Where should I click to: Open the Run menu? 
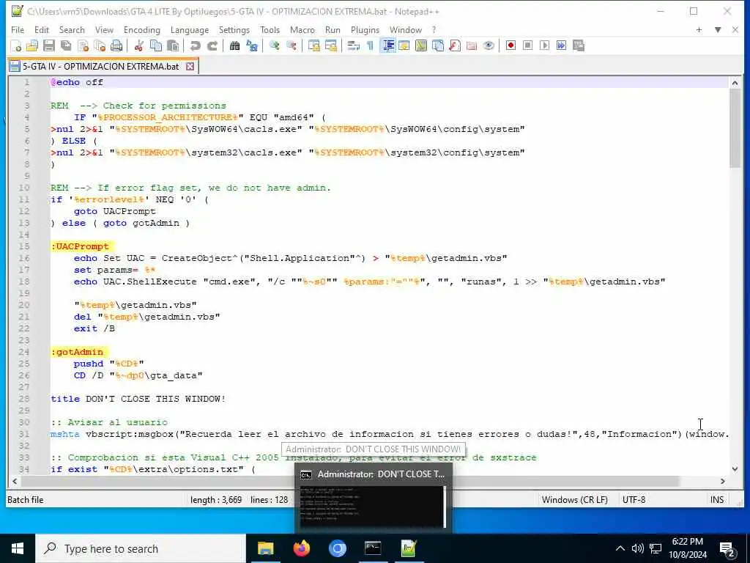coord(333,29)
